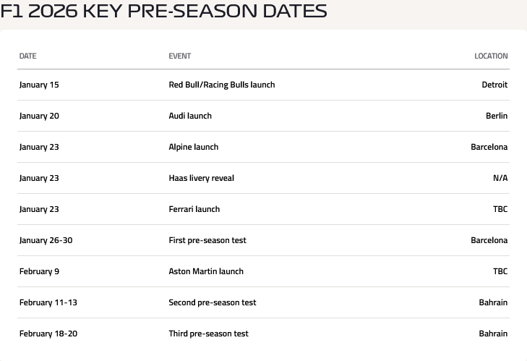Click the F1 2026 Key Pre-Season Dates heading
Image resolution: width=527 pixels, height=361 pixels.
[x=163, y=11]
